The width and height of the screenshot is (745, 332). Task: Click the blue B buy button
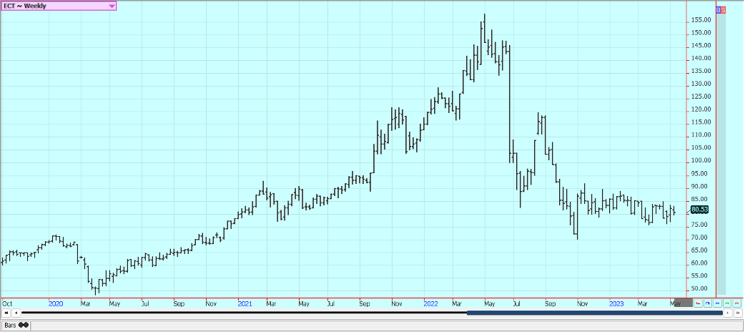pyautogui.click(x=719, y=9)
